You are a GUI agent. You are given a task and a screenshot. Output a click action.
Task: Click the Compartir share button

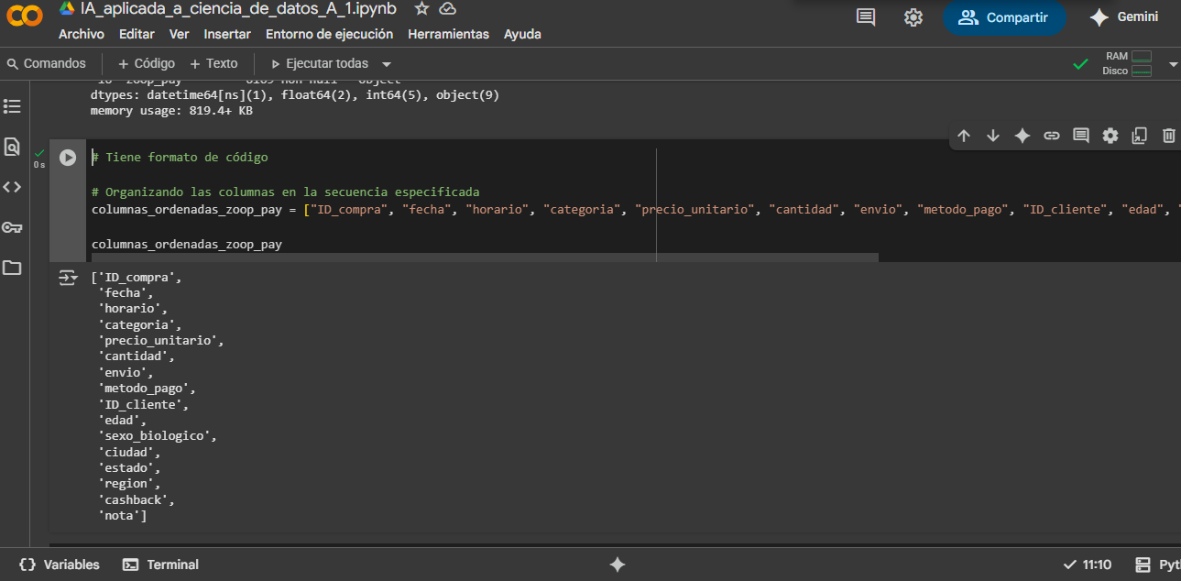(1004, 17)
